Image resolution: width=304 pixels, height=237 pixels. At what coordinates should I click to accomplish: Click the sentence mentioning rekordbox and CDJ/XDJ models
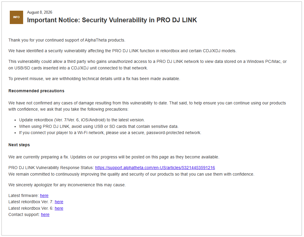tap(122, 51)
